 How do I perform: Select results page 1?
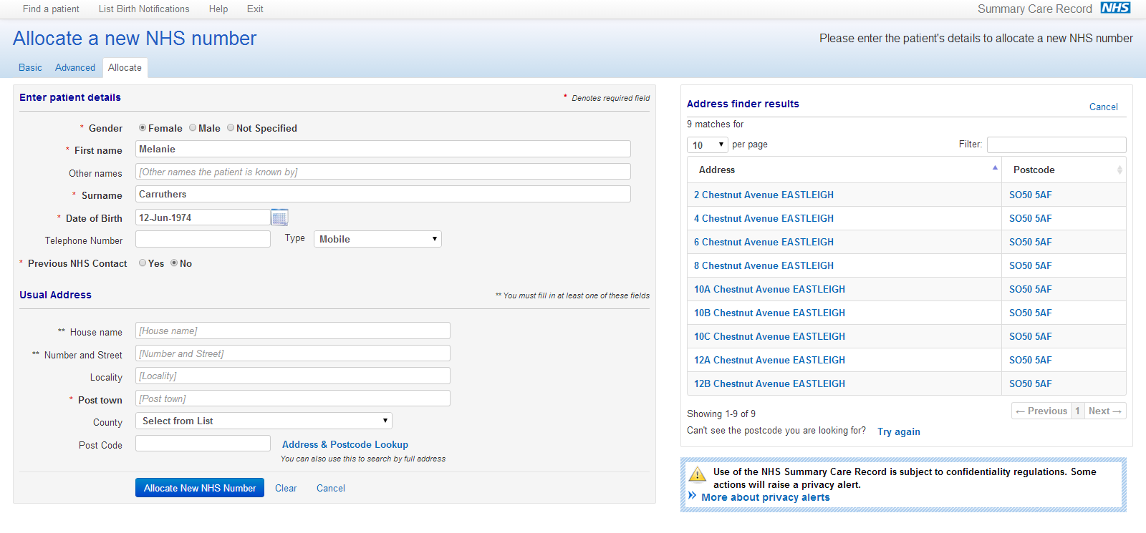pos(1077,411)
